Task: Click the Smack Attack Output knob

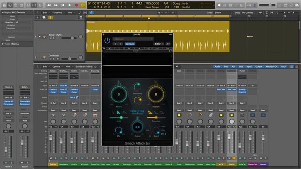Action: [x=137, y=127]
